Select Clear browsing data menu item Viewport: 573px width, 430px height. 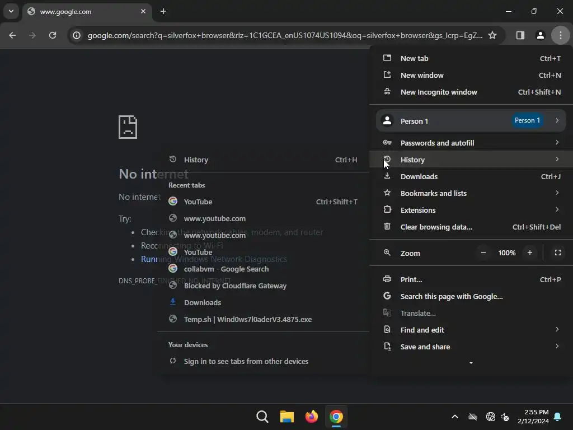tap(471, 227)
